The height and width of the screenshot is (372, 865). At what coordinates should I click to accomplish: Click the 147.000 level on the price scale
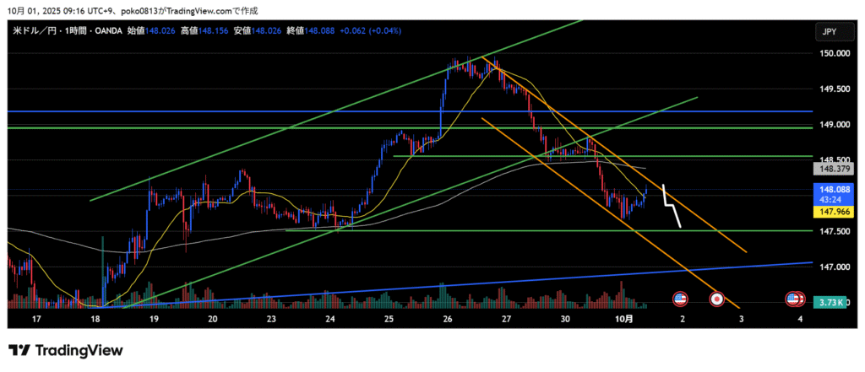pos(829,267)
